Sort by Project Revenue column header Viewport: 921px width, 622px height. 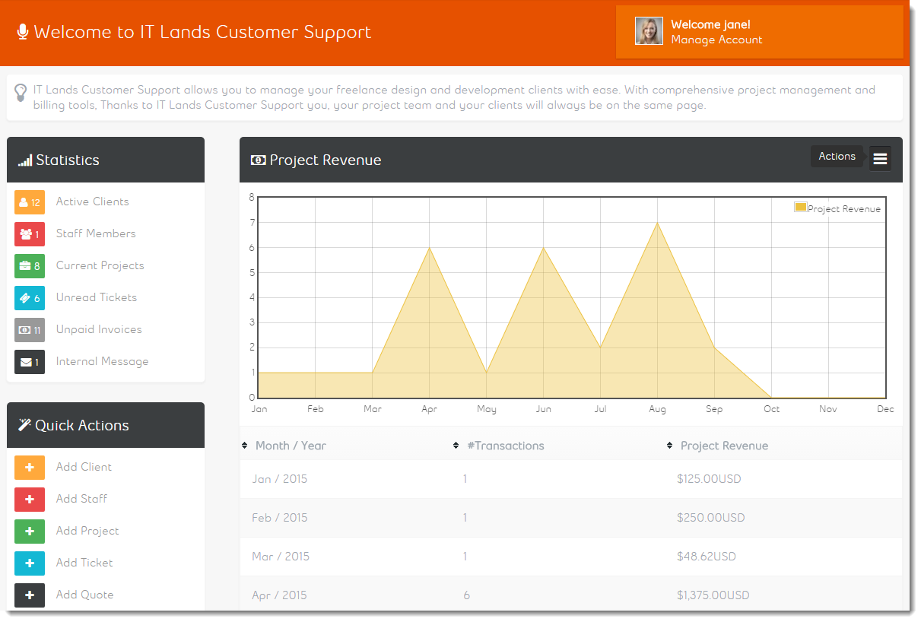(x=724, y=446)
